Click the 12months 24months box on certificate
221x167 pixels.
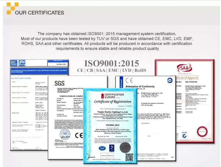tap(107, 156)
